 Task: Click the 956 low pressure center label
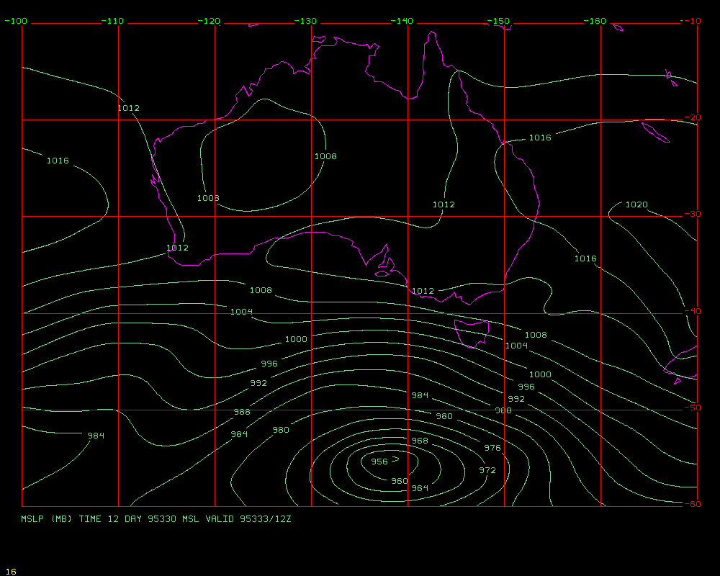(379, 462)
